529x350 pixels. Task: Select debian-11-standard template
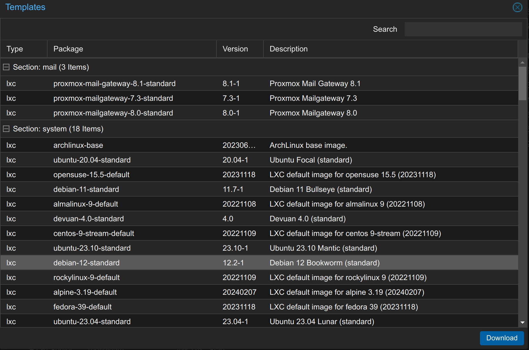259,189
